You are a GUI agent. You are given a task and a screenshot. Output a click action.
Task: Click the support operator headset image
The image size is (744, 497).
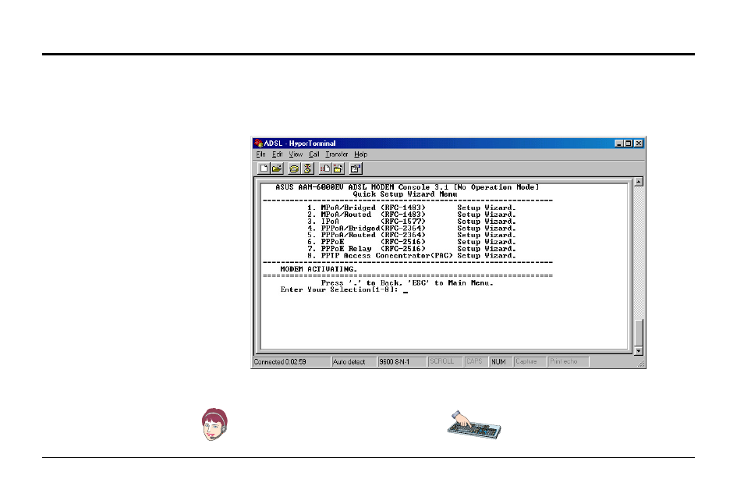[215, 424]
